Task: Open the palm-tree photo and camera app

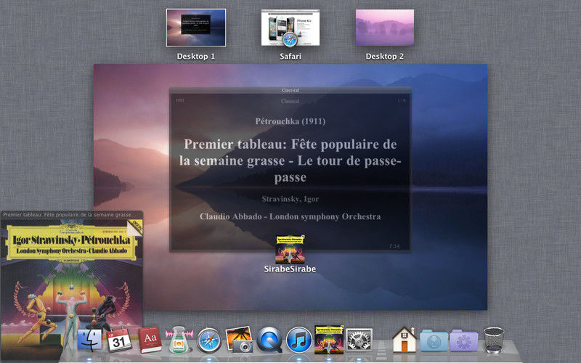Action: [x=240, y=339]
